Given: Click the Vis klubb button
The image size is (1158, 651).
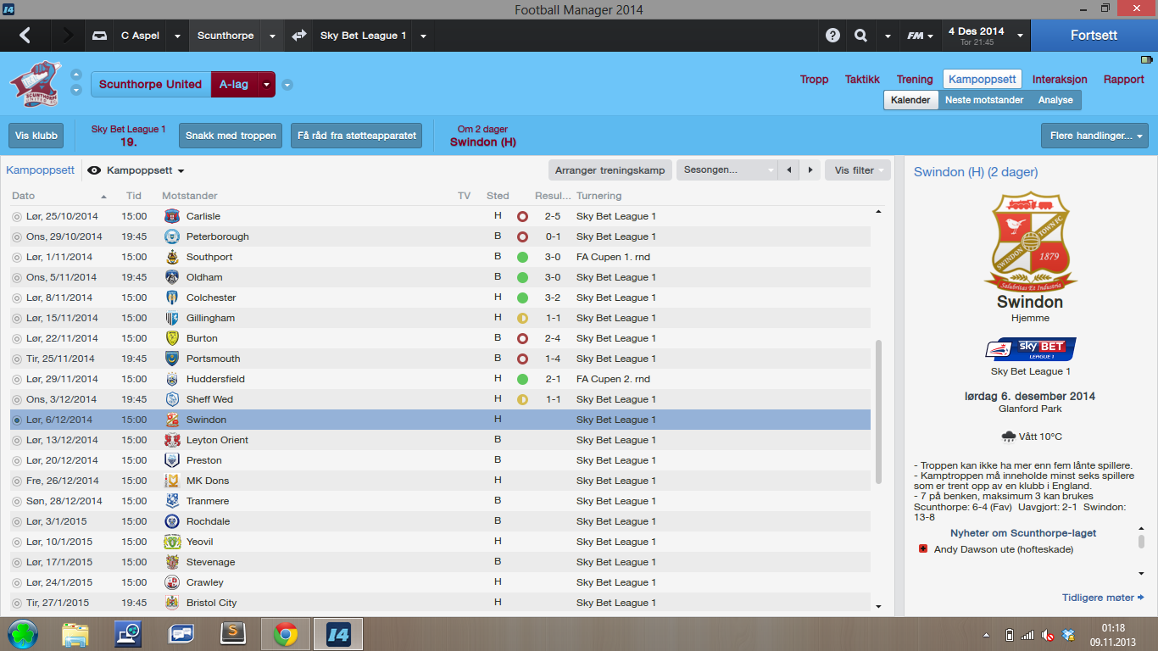Looking at the screenshot, I should point(36,136).
